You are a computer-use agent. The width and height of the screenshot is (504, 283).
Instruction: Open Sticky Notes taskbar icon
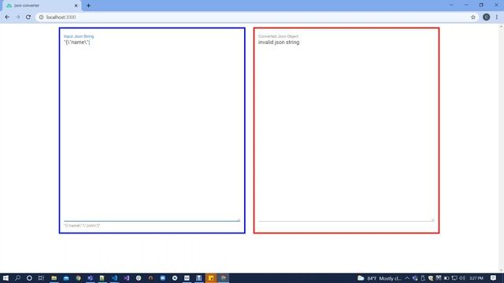211,277
